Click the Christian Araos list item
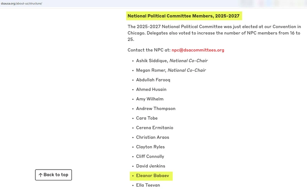The width and height of the screenshot is (307, 190). [152, 137]
